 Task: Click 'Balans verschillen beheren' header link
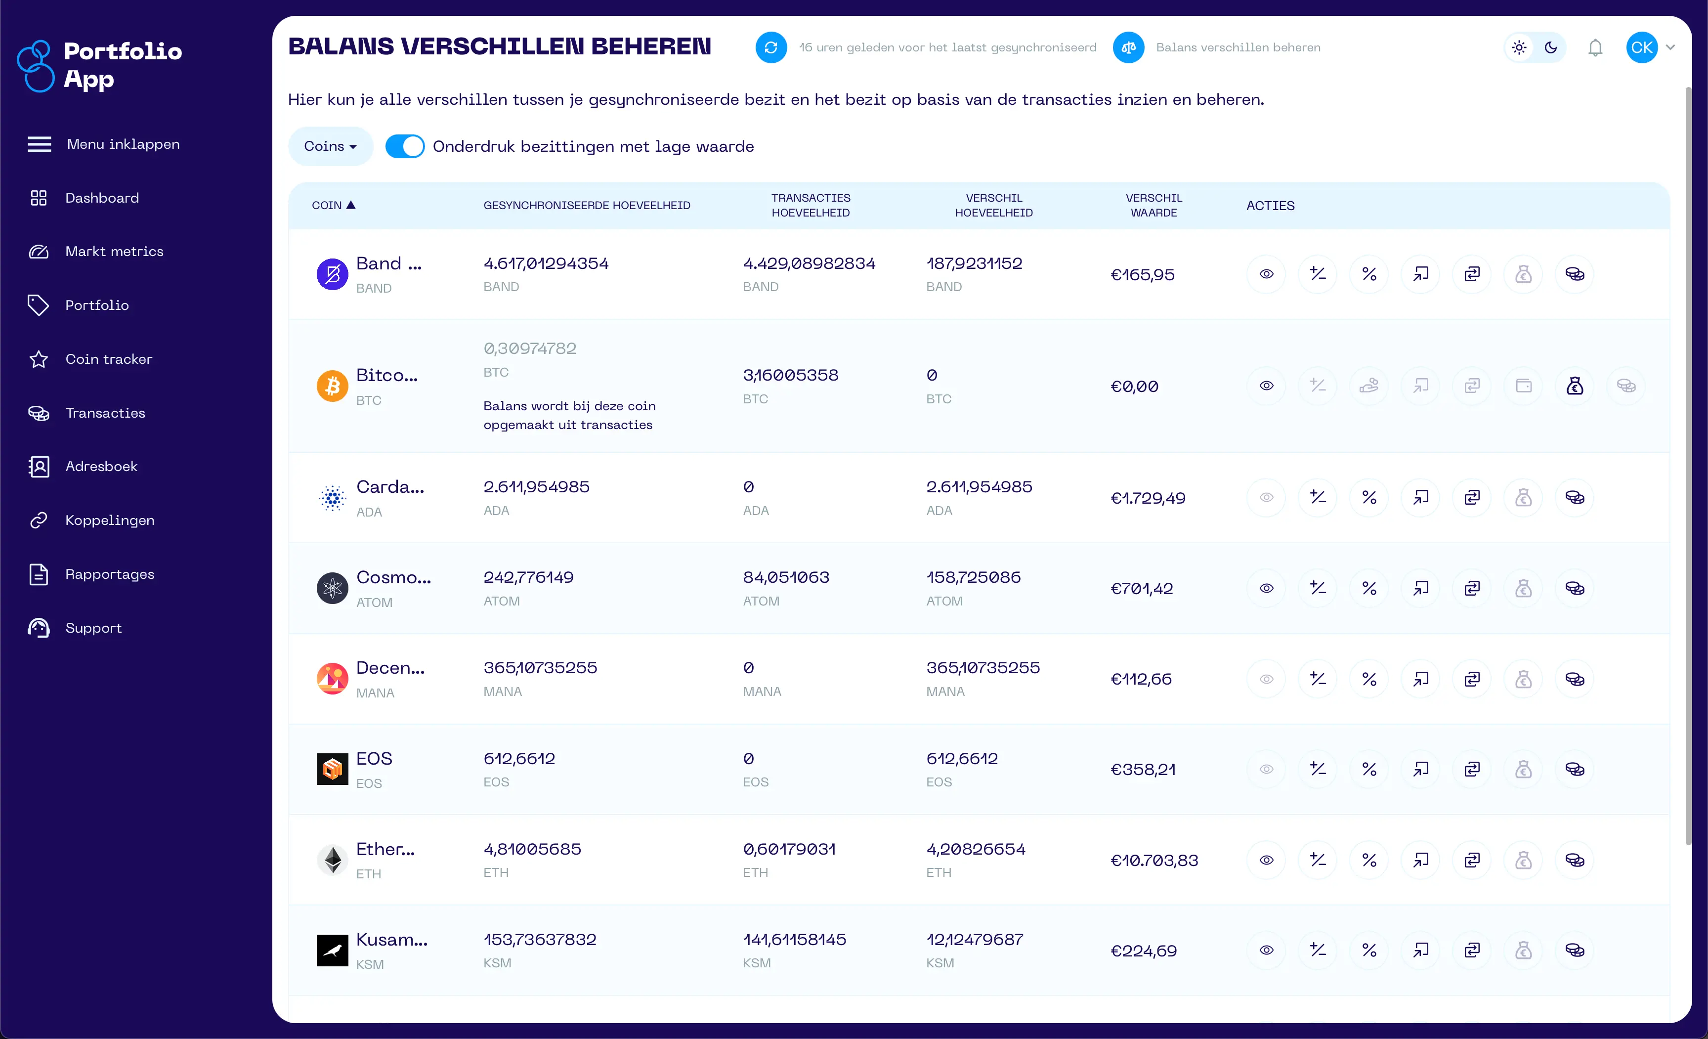(1238, 48)
